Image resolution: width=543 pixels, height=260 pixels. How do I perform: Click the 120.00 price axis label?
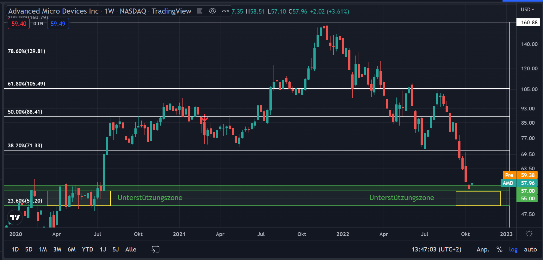pos(529,68)
